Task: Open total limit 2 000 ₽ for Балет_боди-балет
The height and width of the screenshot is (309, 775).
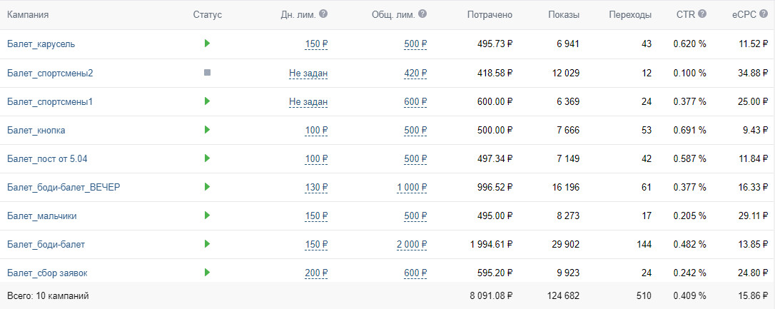Action: click(412, 245)
